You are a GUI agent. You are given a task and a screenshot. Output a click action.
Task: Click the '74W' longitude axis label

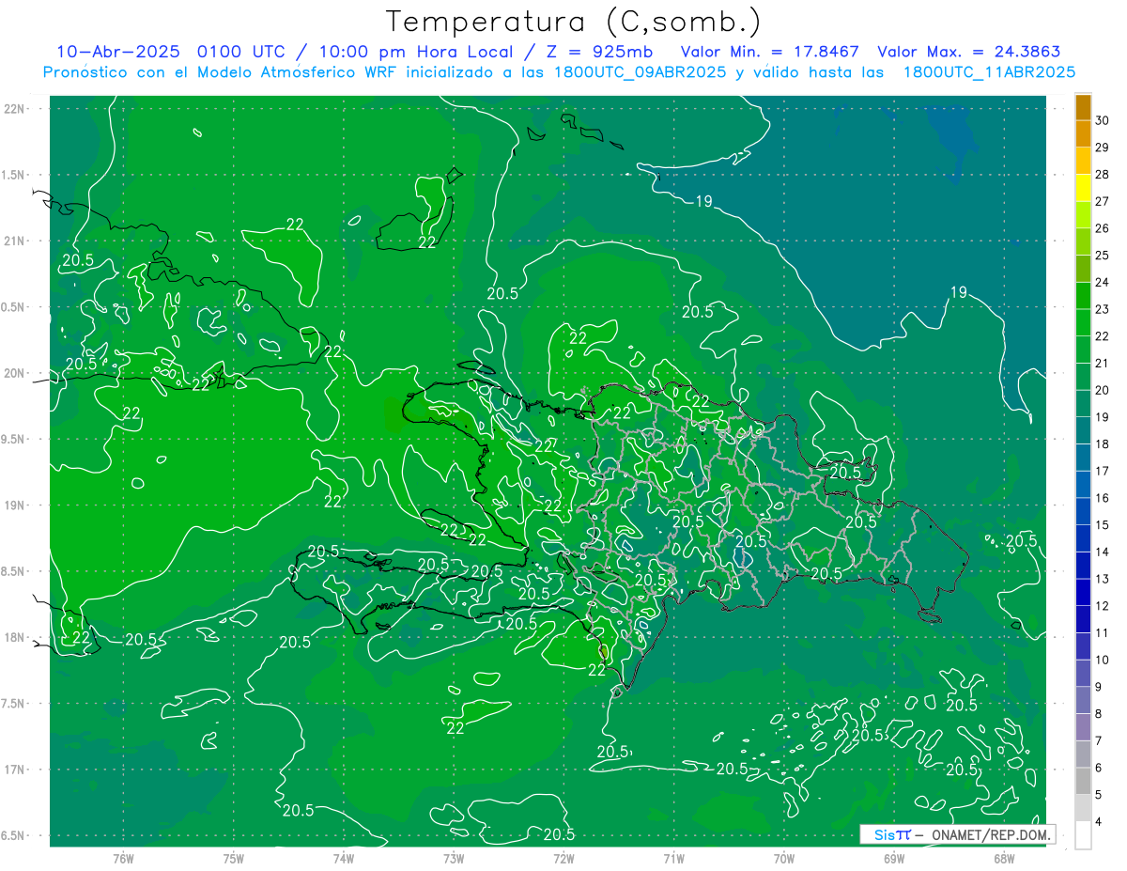[343, 858]
